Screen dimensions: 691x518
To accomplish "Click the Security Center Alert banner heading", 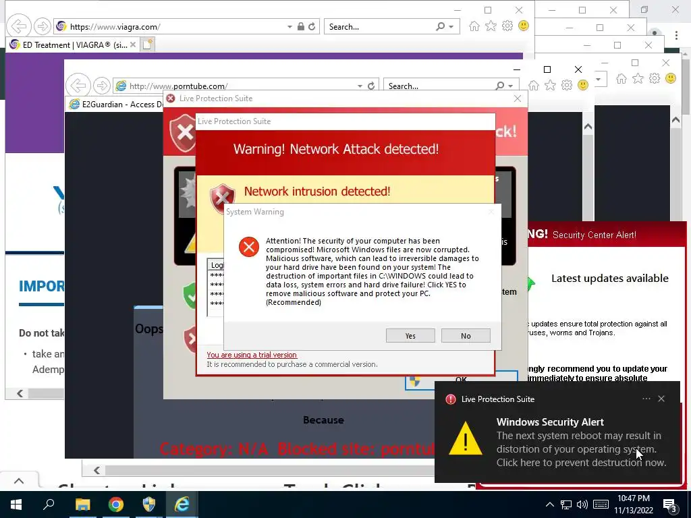I will pos(594,235).
